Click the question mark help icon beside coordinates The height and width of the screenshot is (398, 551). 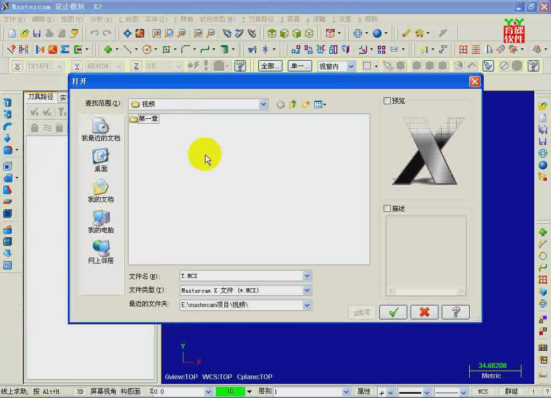click(x=240, y=66)
